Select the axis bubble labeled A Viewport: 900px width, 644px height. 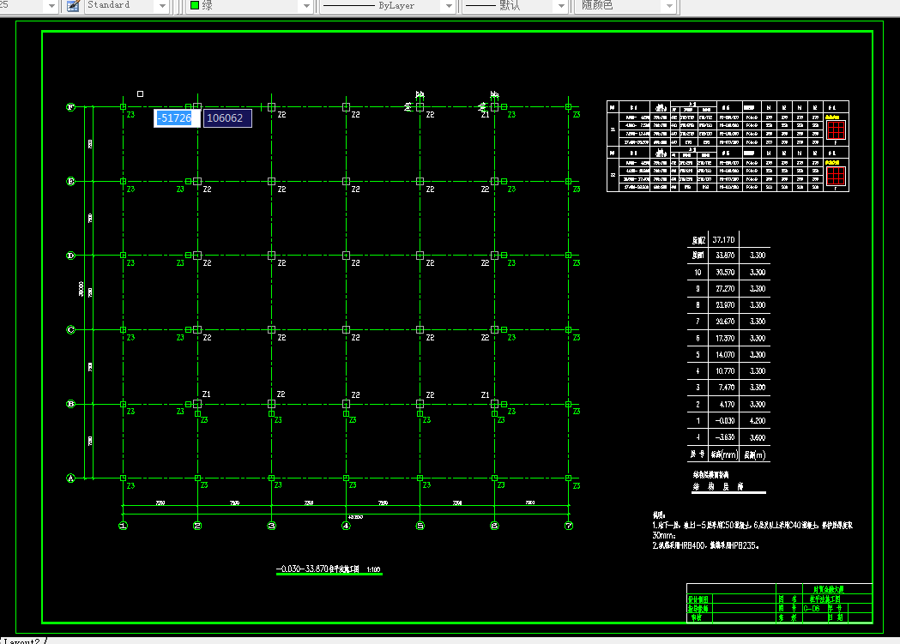point(70,478)
